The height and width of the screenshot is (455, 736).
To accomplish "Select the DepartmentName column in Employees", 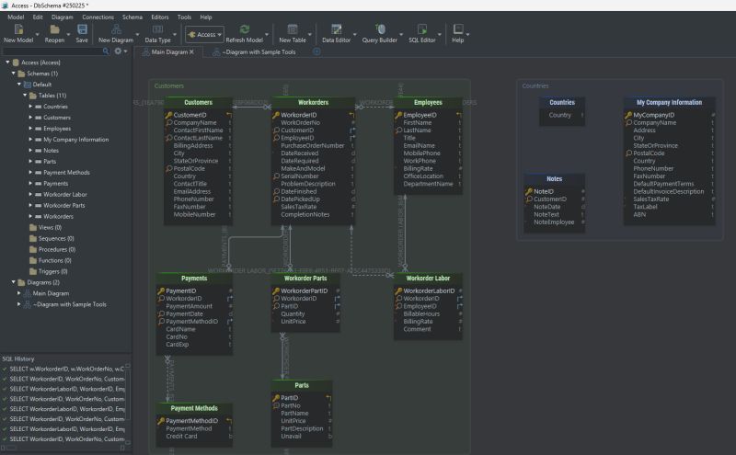I will [428, 184].
